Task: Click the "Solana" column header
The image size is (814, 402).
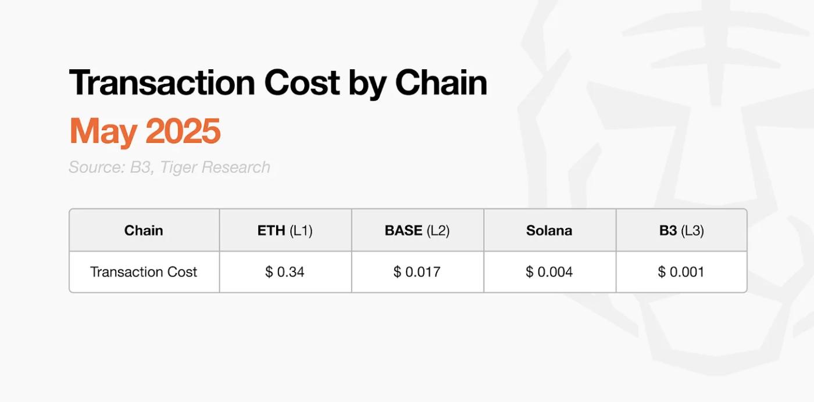Action: point(549,231)
